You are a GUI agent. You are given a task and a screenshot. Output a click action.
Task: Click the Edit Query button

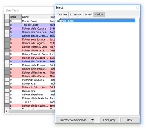click(x=109, y=120)
